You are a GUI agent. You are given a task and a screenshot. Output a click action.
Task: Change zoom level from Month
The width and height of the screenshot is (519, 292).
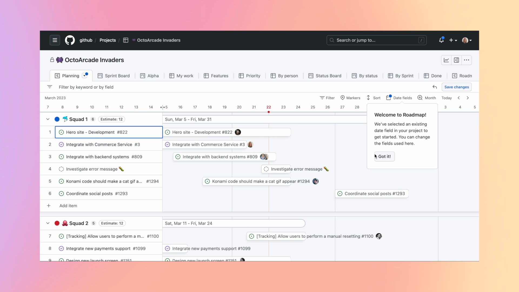click(x=427, y=98)
